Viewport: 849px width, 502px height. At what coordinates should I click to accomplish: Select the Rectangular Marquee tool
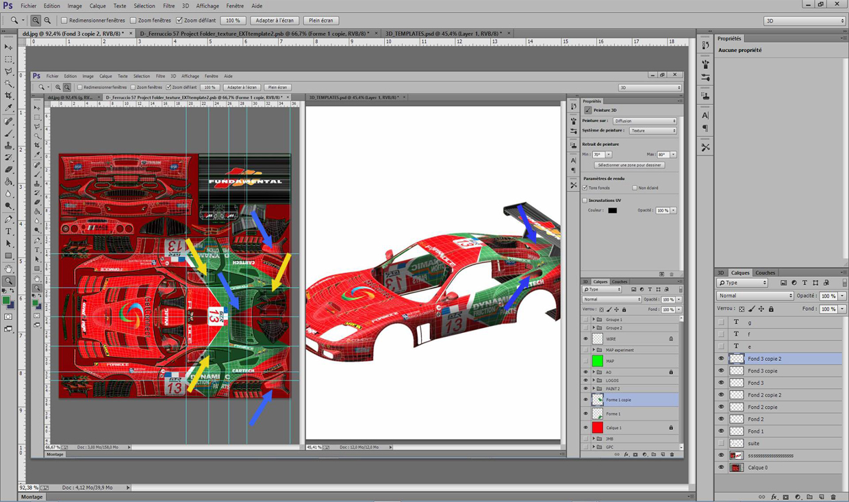pos(9,60)
